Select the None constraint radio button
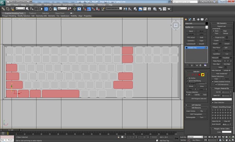The height and width of the screenshot is (142, 235). [213, 31]
